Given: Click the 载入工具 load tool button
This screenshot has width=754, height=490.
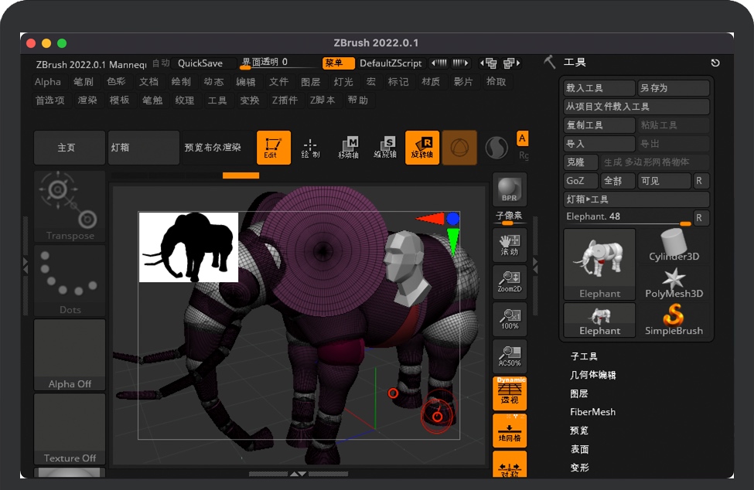Looking at the screenshot, I should click(599, 88).
